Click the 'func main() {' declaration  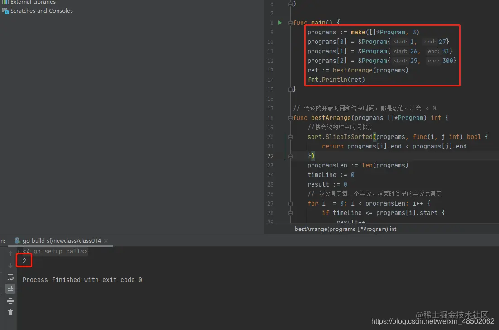pos(317,23)
